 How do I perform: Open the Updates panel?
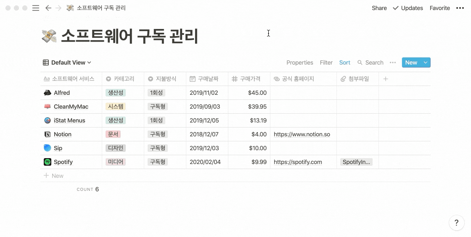pos(407,8)
